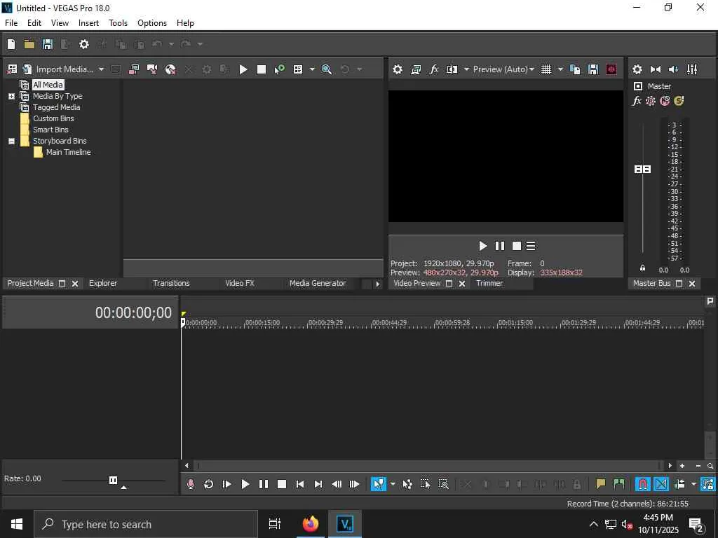Open project Properties gear in main toolbar
718x538 pixels.
(84, 44)
